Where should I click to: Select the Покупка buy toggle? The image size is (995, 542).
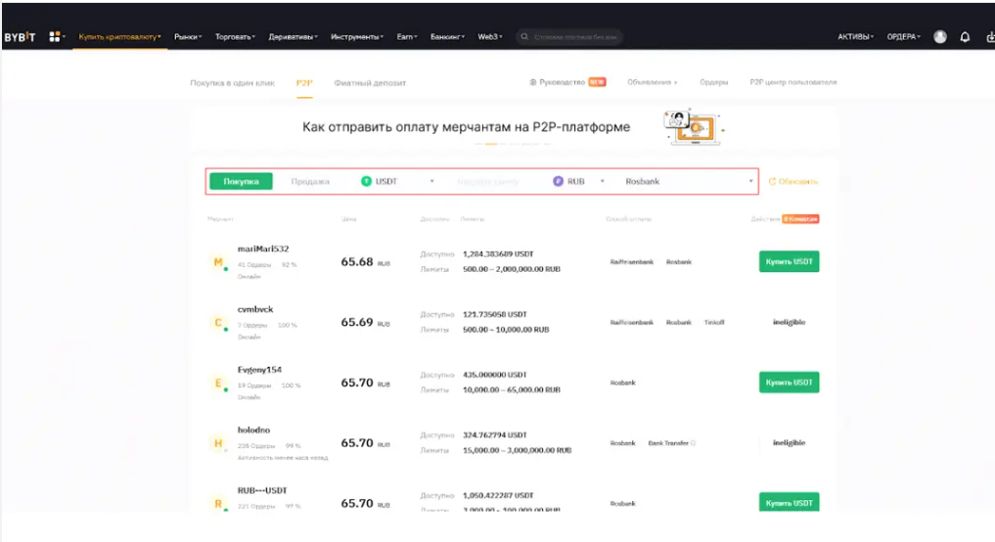point(241,182)
